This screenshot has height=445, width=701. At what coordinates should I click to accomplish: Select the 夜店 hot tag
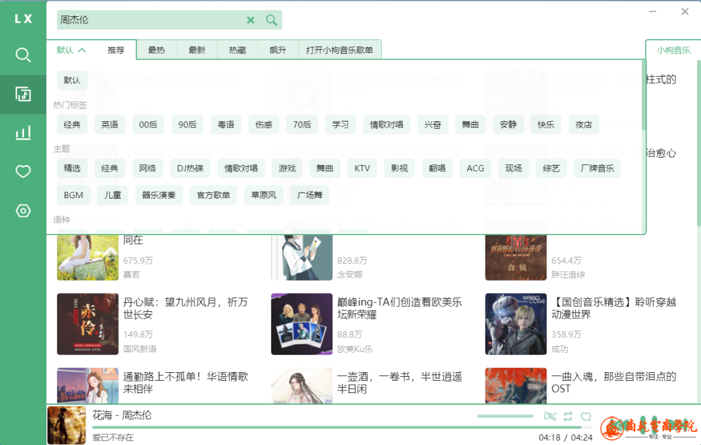[x=584, y=124]
